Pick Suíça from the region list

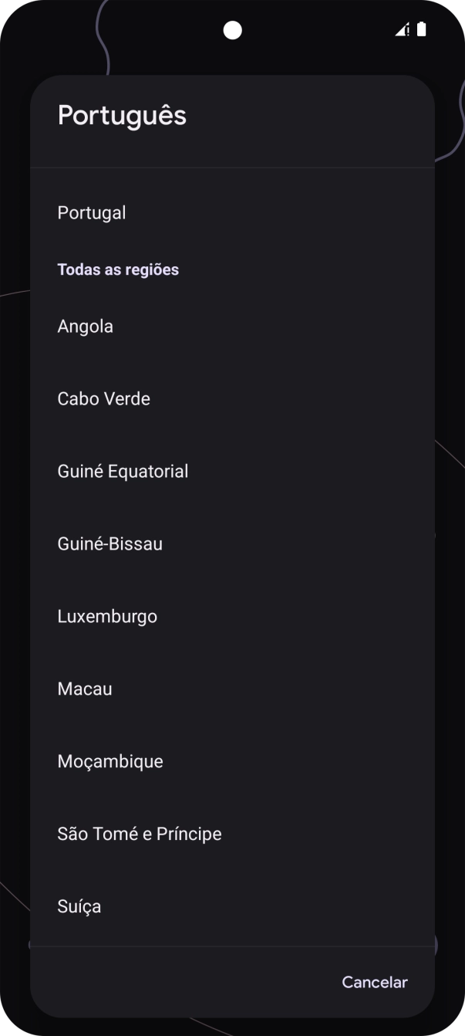[79, 906]
